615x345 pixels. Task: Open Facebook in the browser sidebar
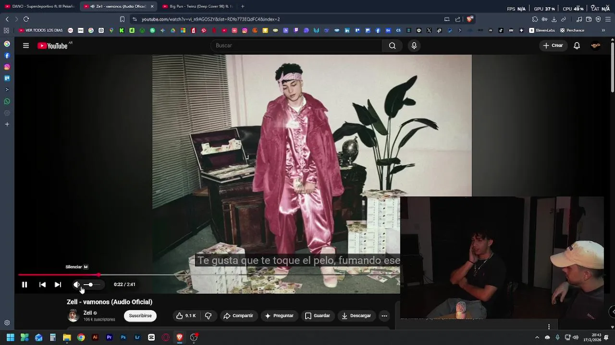[7, 56]
